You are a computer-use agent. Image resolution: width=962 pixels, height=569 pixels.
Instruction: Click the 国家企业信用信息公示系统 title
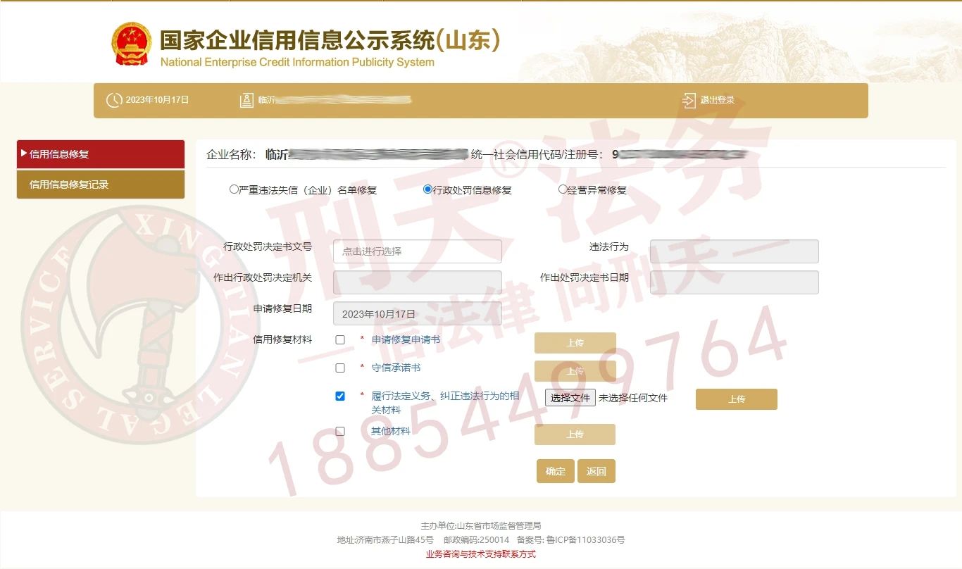coord(330,40)
